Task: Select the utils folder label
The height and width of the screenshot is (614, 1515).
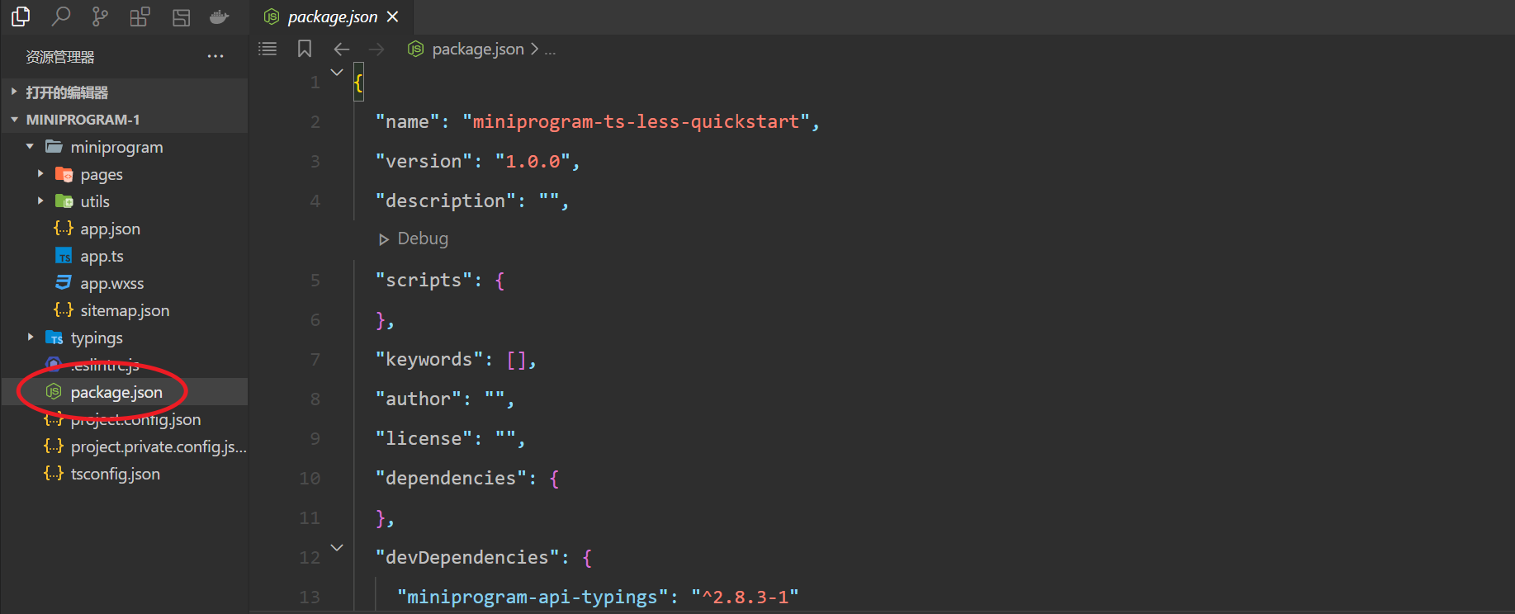Action: pos(95,201)
